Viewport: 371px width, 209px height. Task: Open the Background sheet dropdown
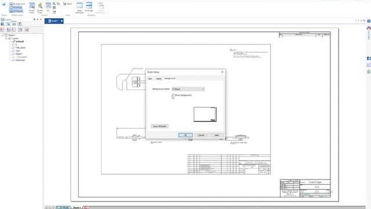(188, 89)
